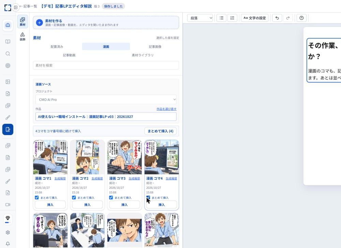Open 生成履歴 link for 漫画 コマ4
Screen dimensions: 341x248
(x=172, y=178)
